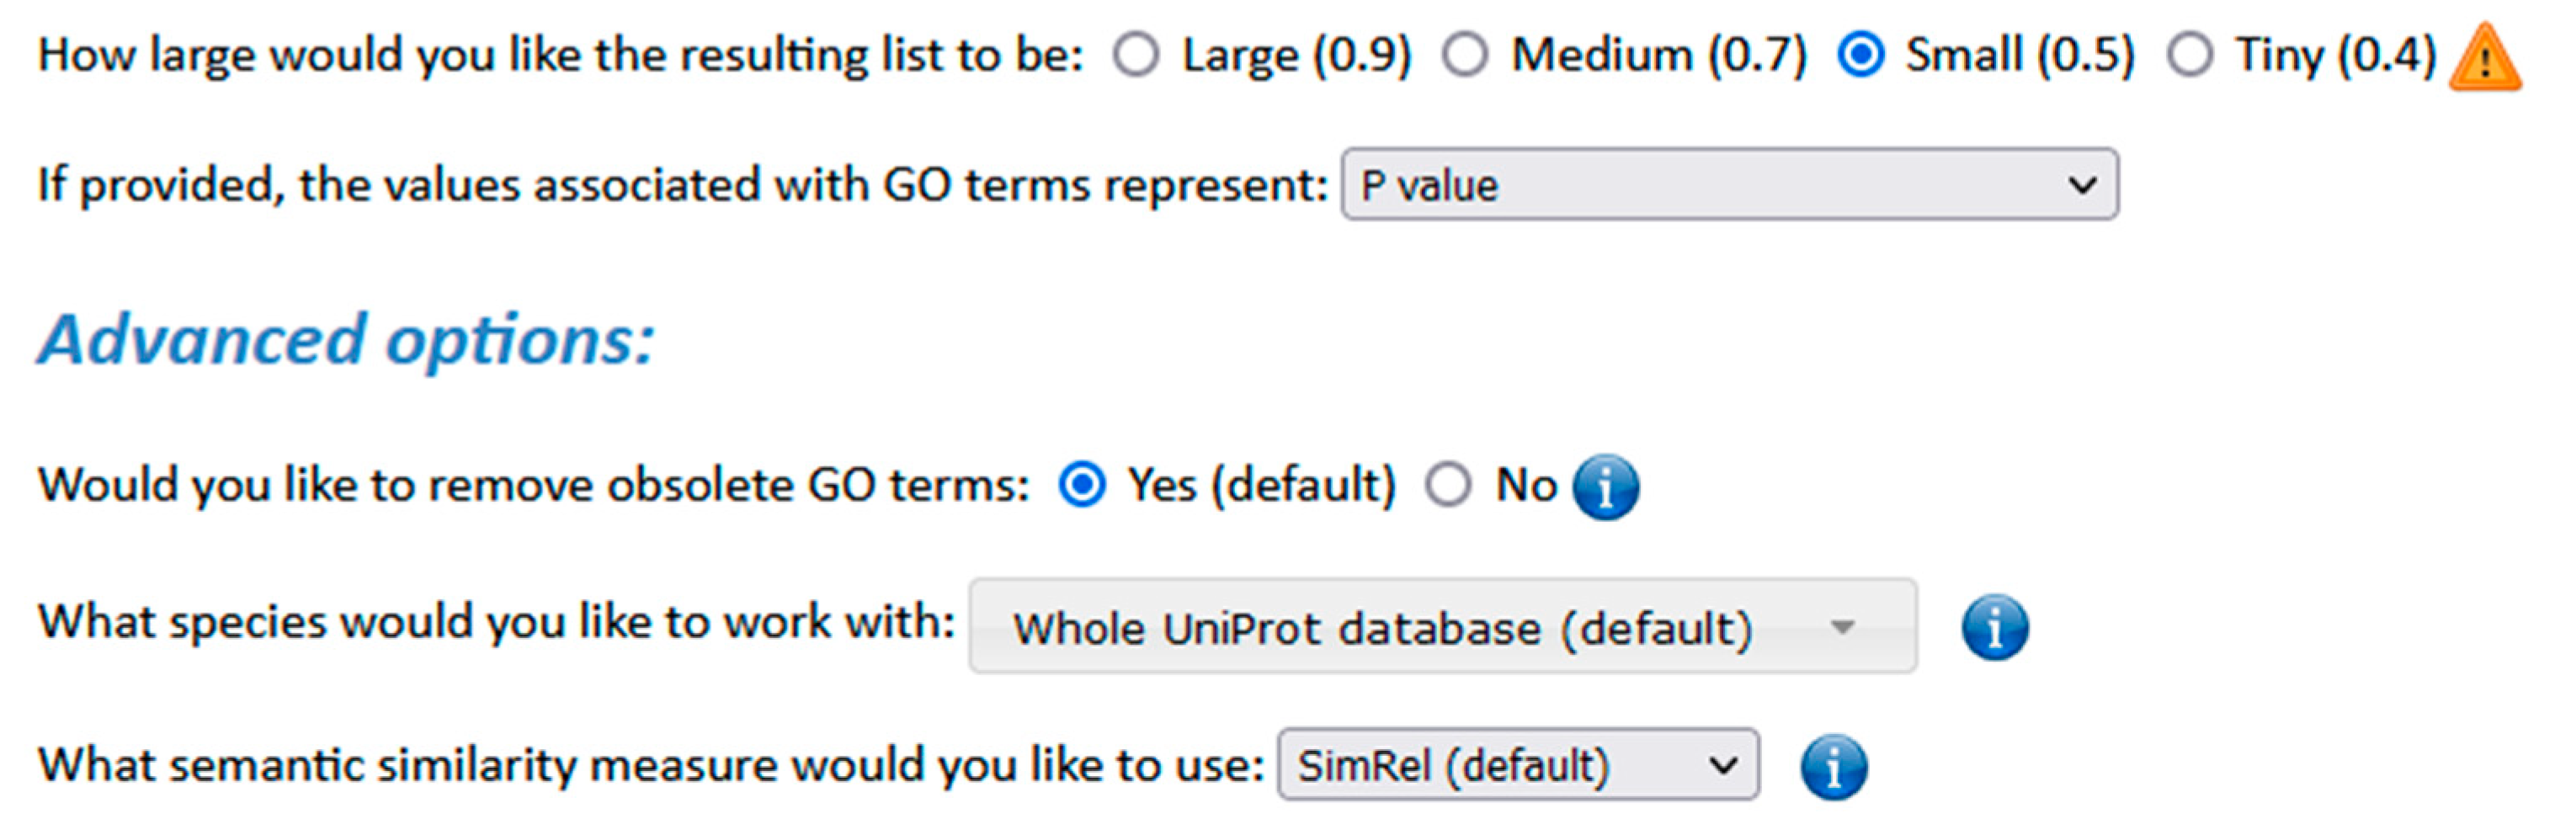This screenshot has width=2555, height=835.
Task: Select the Large (0.9) list size
Action: 1136,56
